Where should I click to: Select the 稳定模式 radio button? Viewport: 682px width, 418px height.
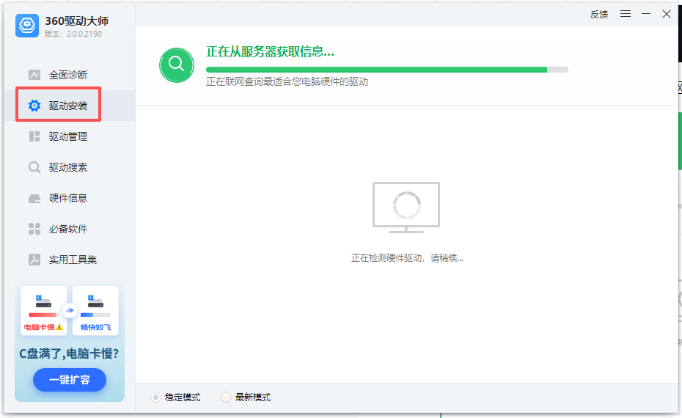click(155, 397)
